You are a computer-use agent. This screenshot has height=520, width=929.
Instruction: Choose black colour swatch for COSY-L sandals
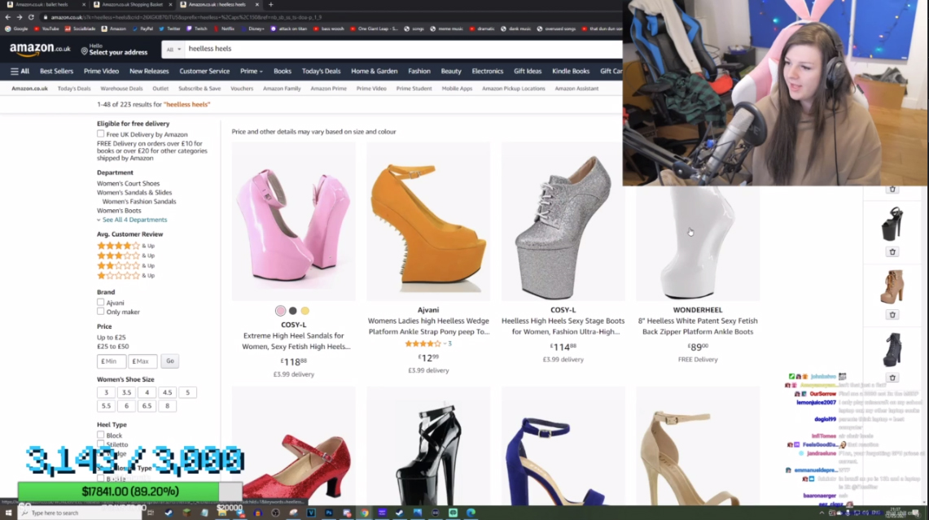(x=292, y=311)
